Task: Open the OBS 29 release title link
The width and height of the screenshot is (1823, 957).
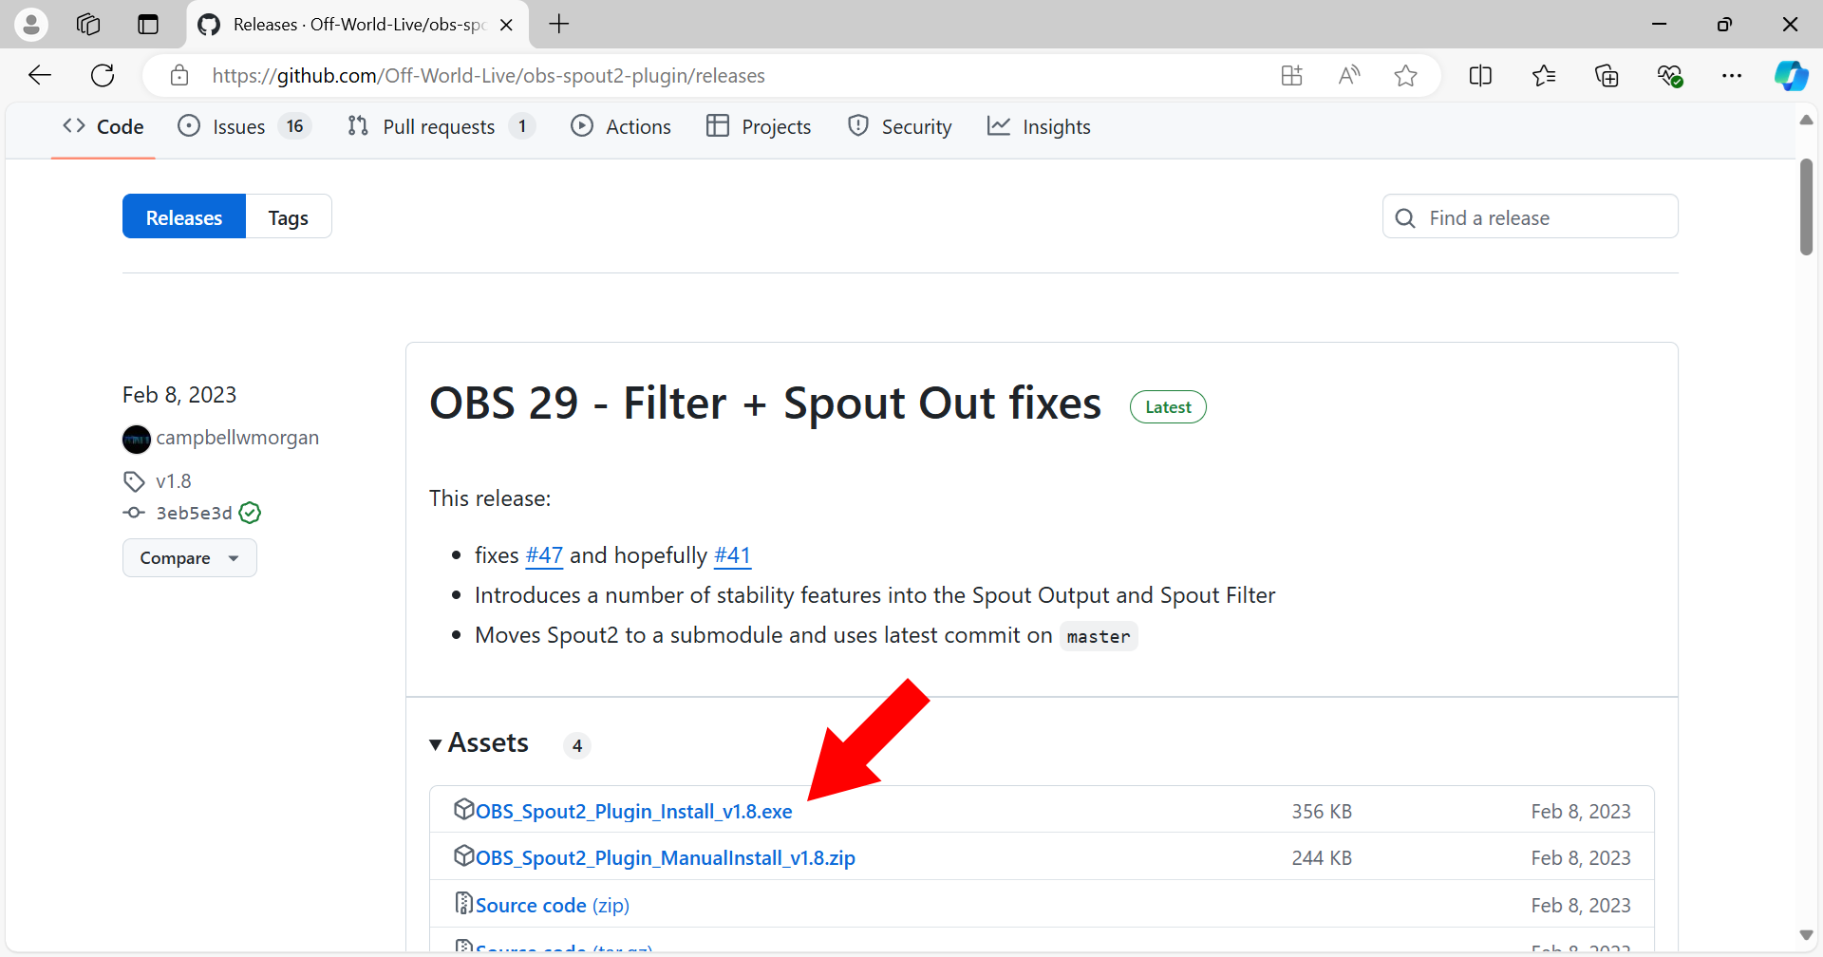Action: point(765,403)
